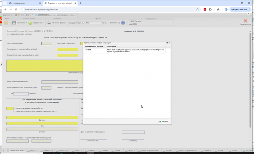Expand the Печатные формы dropdown arrow
The image size is (254, 154).
(x=66, y=23)
